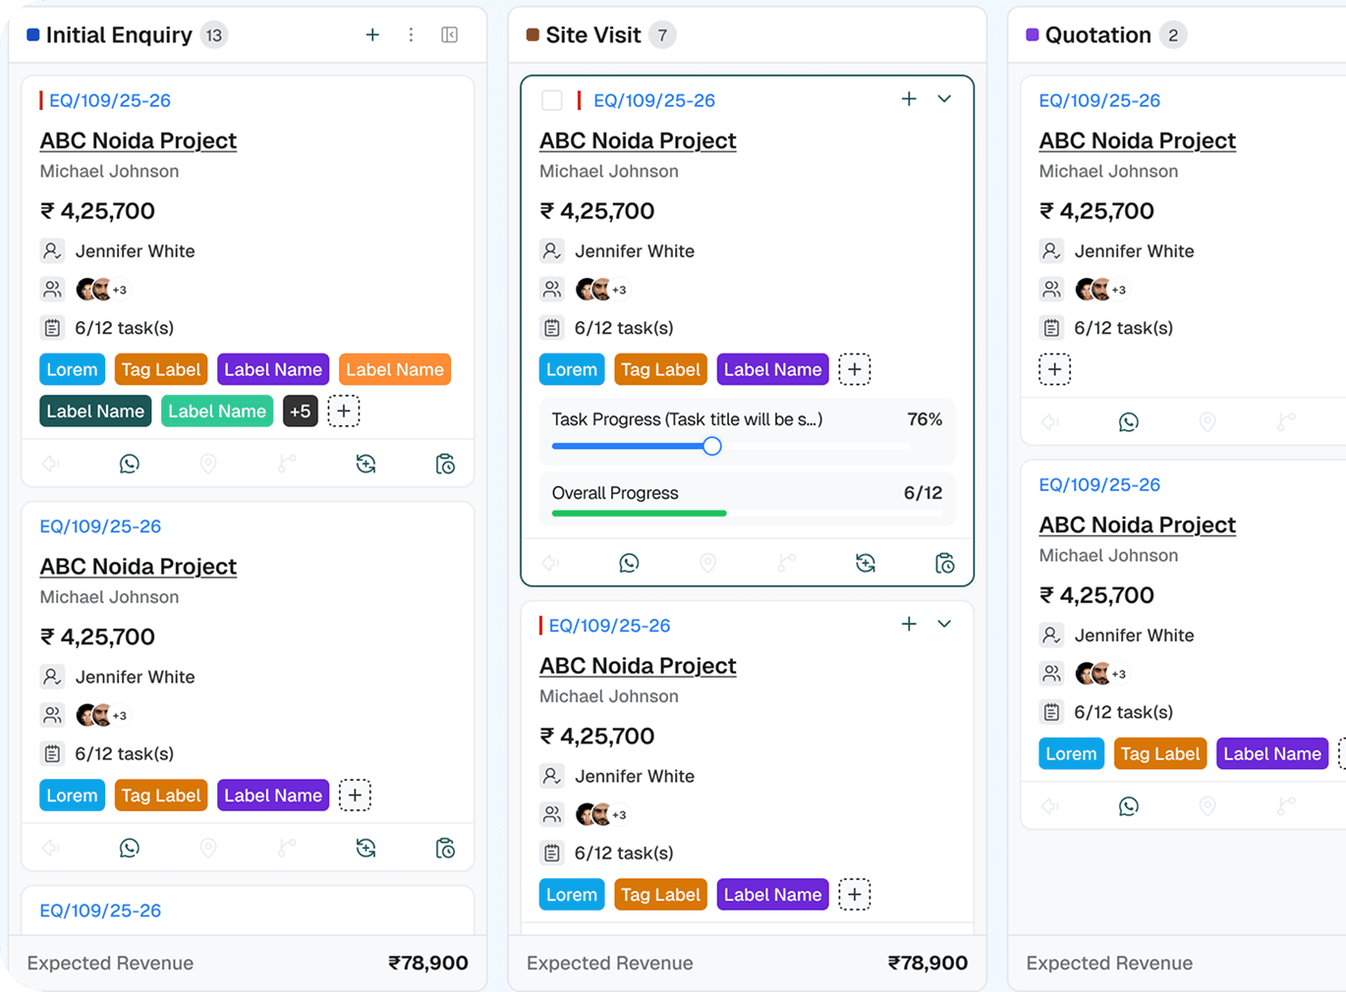Click clipboard-clock icon on second Initial Enquiry card
This screenshot has width=1346, height=992.
[x=445, y=848]
